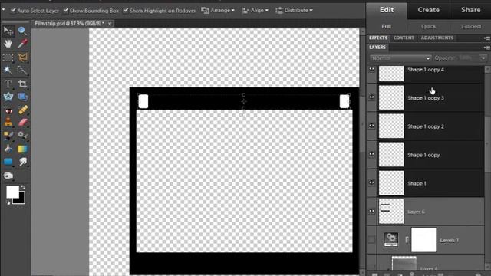Click the foreground color swatch
Screen dimensions: 491x276
(x=12, y=192)
